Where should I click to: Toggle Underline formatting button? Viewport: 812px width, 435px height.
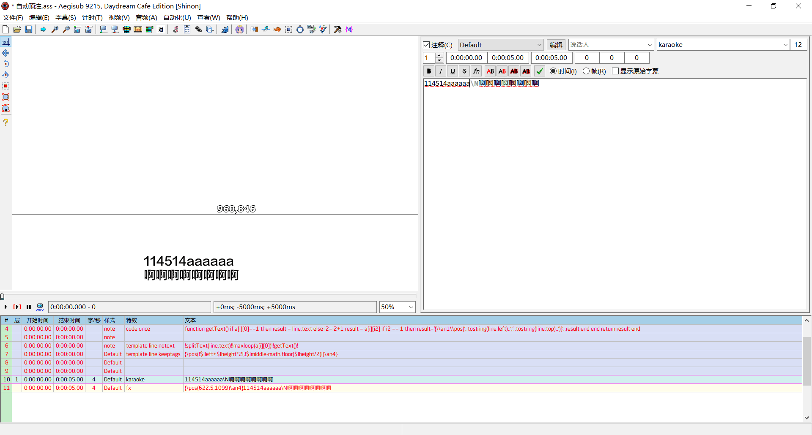click(453, 71)
